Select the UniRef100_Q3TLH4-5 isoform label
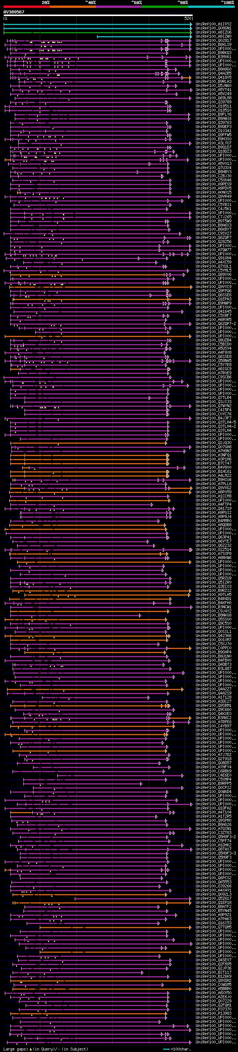The width and height of the screenshot is (238, 1052). (x=216, y=422)
